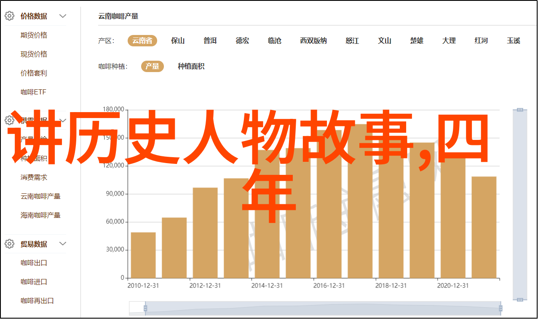The height and width of the screenshot is (319, 538).
Task: Filter by the 西双版纳 region
Action: coord(313,40)
